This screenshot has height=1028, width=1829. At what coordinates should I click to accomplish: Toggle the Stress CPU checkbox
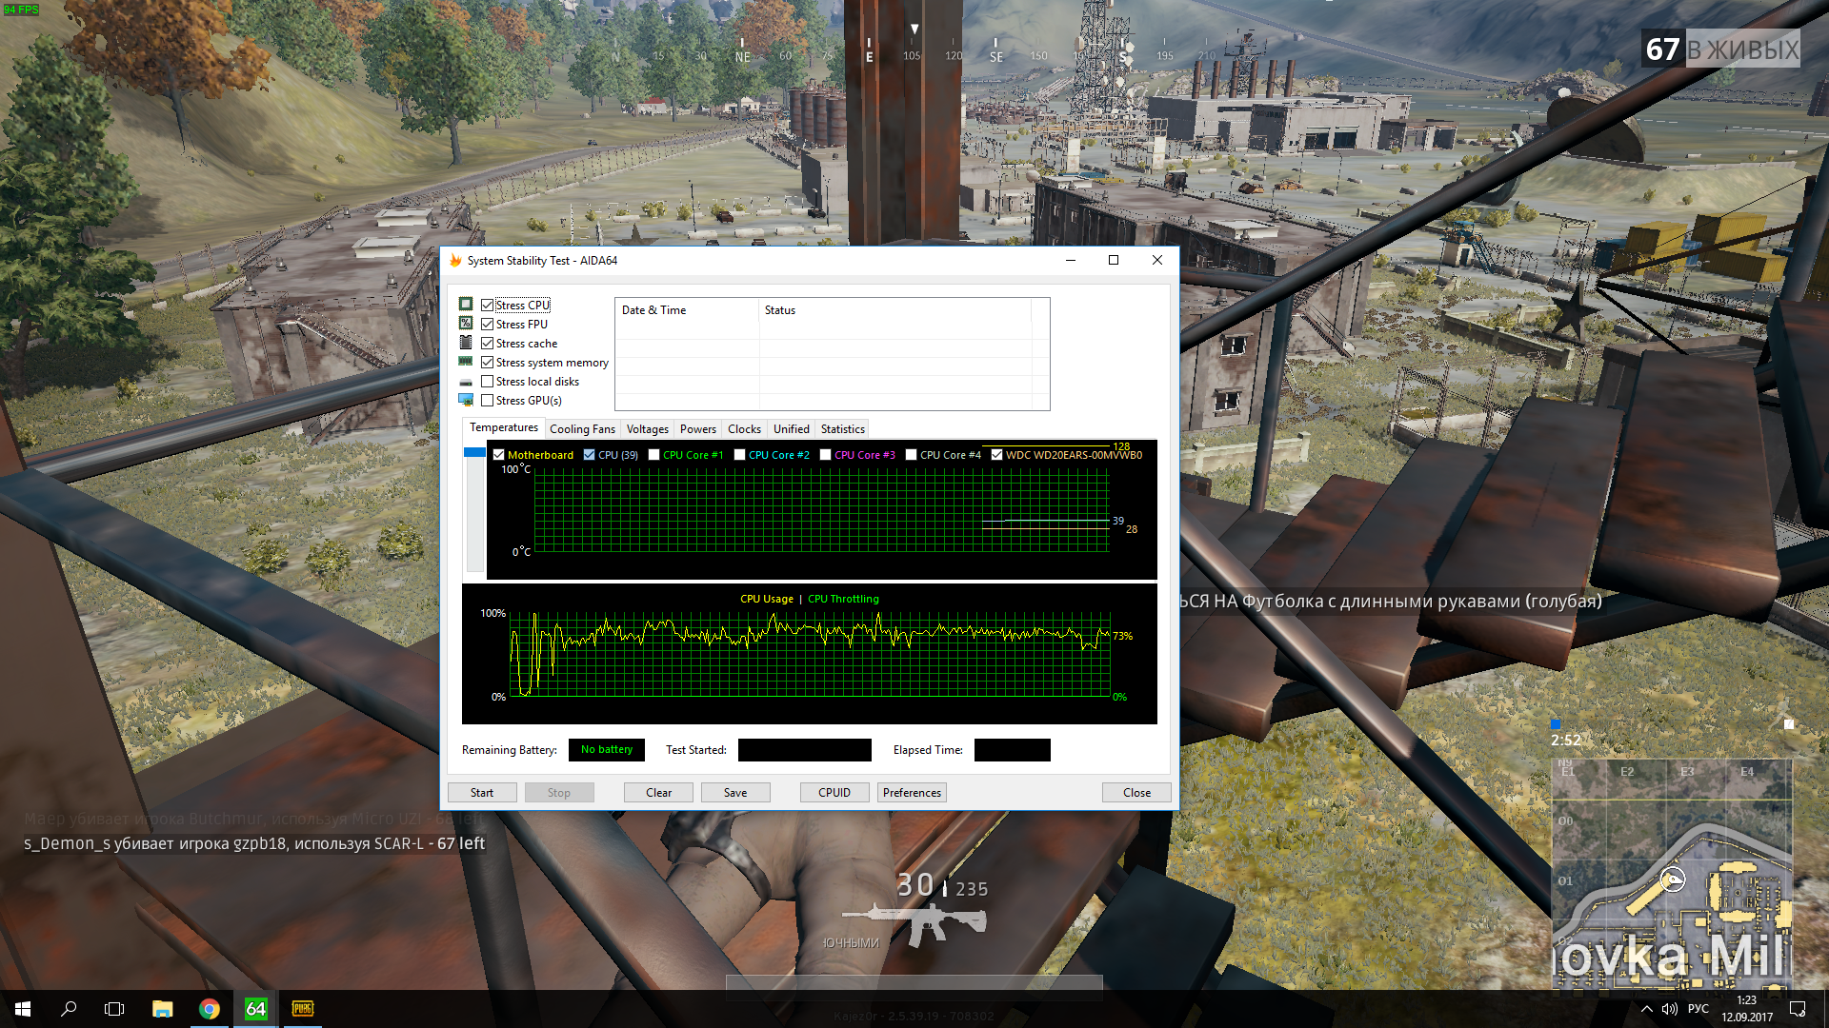pos(487,306)
